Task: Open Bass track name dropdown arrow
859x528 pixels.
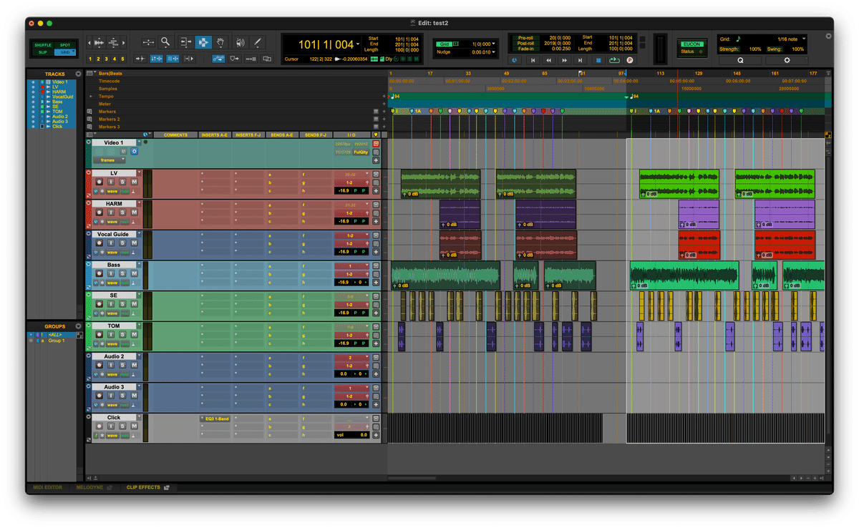Action: tap(140, 265)
